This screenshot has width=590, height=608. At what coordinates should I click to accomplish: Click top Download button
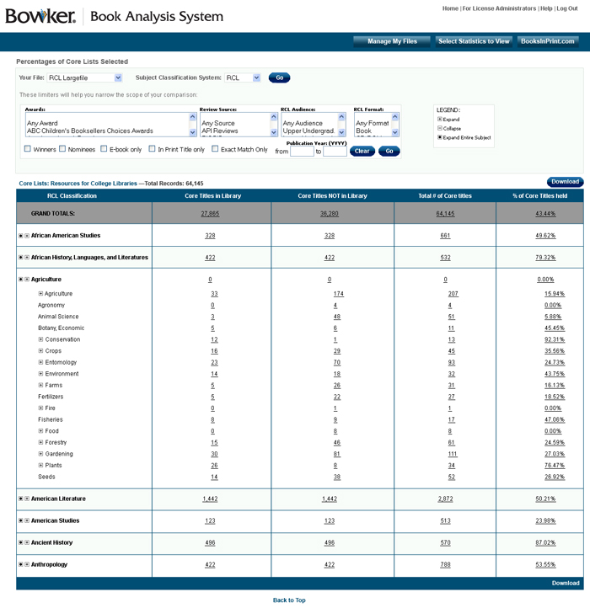pos(566,182)
